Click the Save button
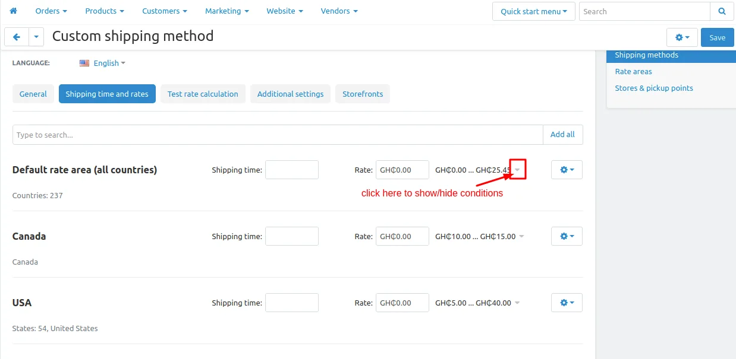The image size is (736, 359). [717, 37]
